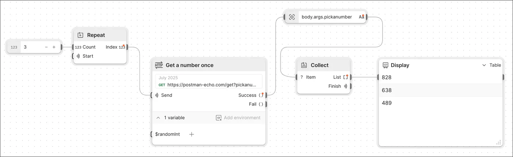Image resolution: width=513 pixels, height=157 pixels.
Task: Click the postman-echo GET request URL
Action: tap(212, 85)
